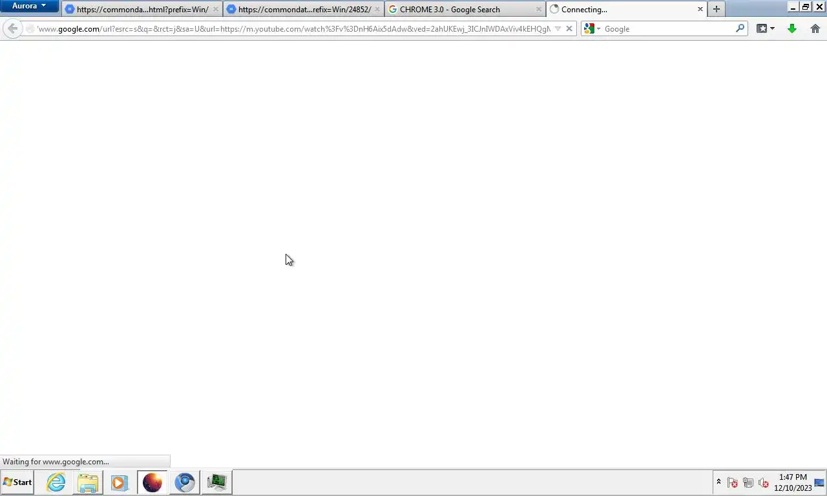The width and height of the screenshot is (827, 496).
Task: Open the muted volume tray icon
Action: pyautogui.click(x=764, y=482)
